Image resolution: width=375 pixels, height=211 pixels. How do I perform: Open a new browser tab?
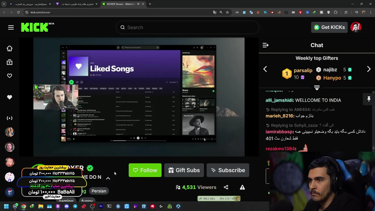pyautogui.click(x=150, y=4)
